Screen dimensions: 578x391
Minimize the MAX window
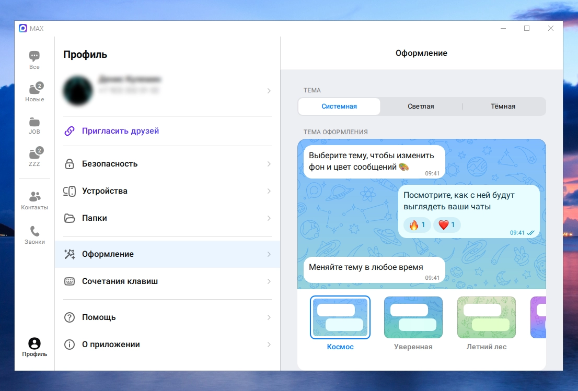tap(503, 28)
